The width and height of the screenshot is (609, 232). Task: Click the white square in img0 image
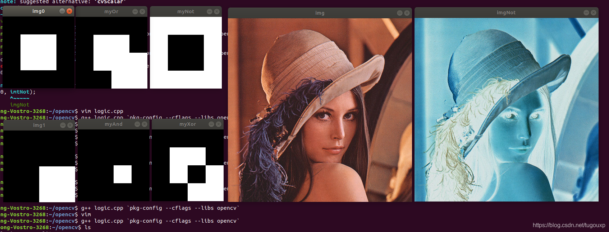pyautogui.click(x=38, y=52)
